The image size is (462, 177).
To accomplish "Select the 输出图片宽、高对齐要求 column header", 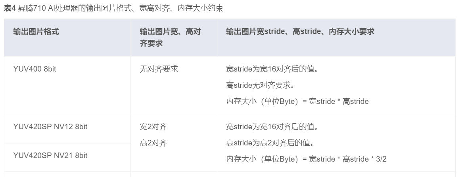I will click(x=170, y=37).
